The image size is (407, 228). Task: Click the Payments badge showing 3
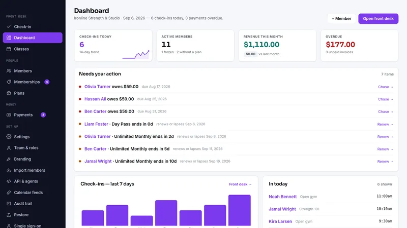click(43, 115)
